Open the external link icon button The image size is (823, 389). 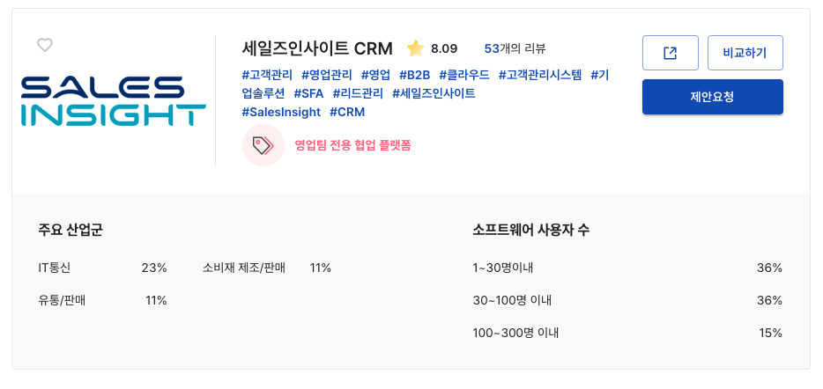coord(670,53)
